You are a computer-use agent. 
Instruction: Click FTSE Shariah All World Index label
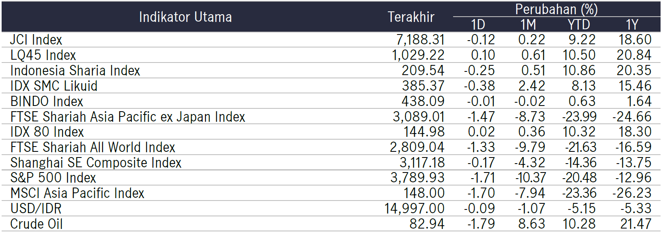coord(93,147)
